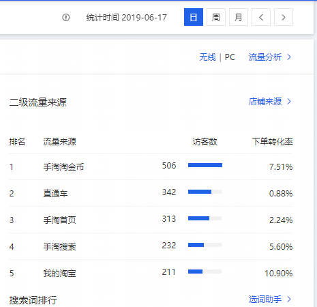Click visitor count 313
This screenshot has height=307, width=317.
169,219
